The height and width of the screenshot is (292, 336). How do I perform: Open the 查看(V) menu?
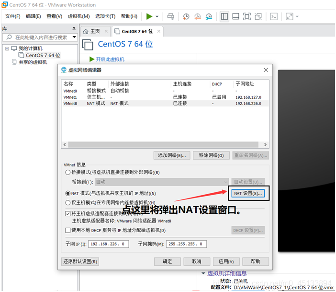[x=55, y=16]
